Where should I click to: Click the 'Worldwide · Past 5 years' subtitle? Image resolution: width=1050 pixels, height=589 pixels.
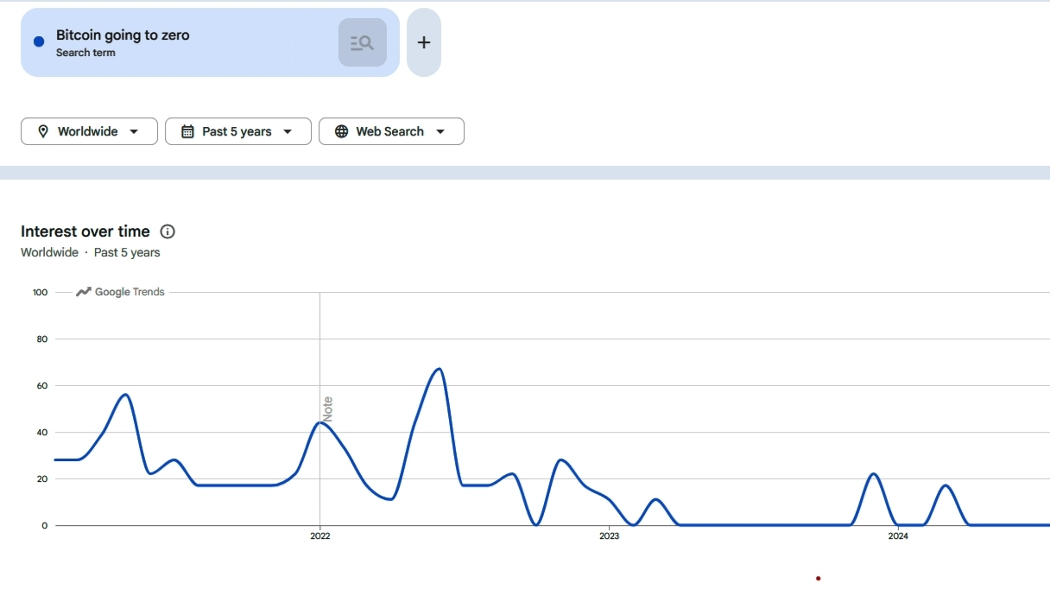coord(91,252)
